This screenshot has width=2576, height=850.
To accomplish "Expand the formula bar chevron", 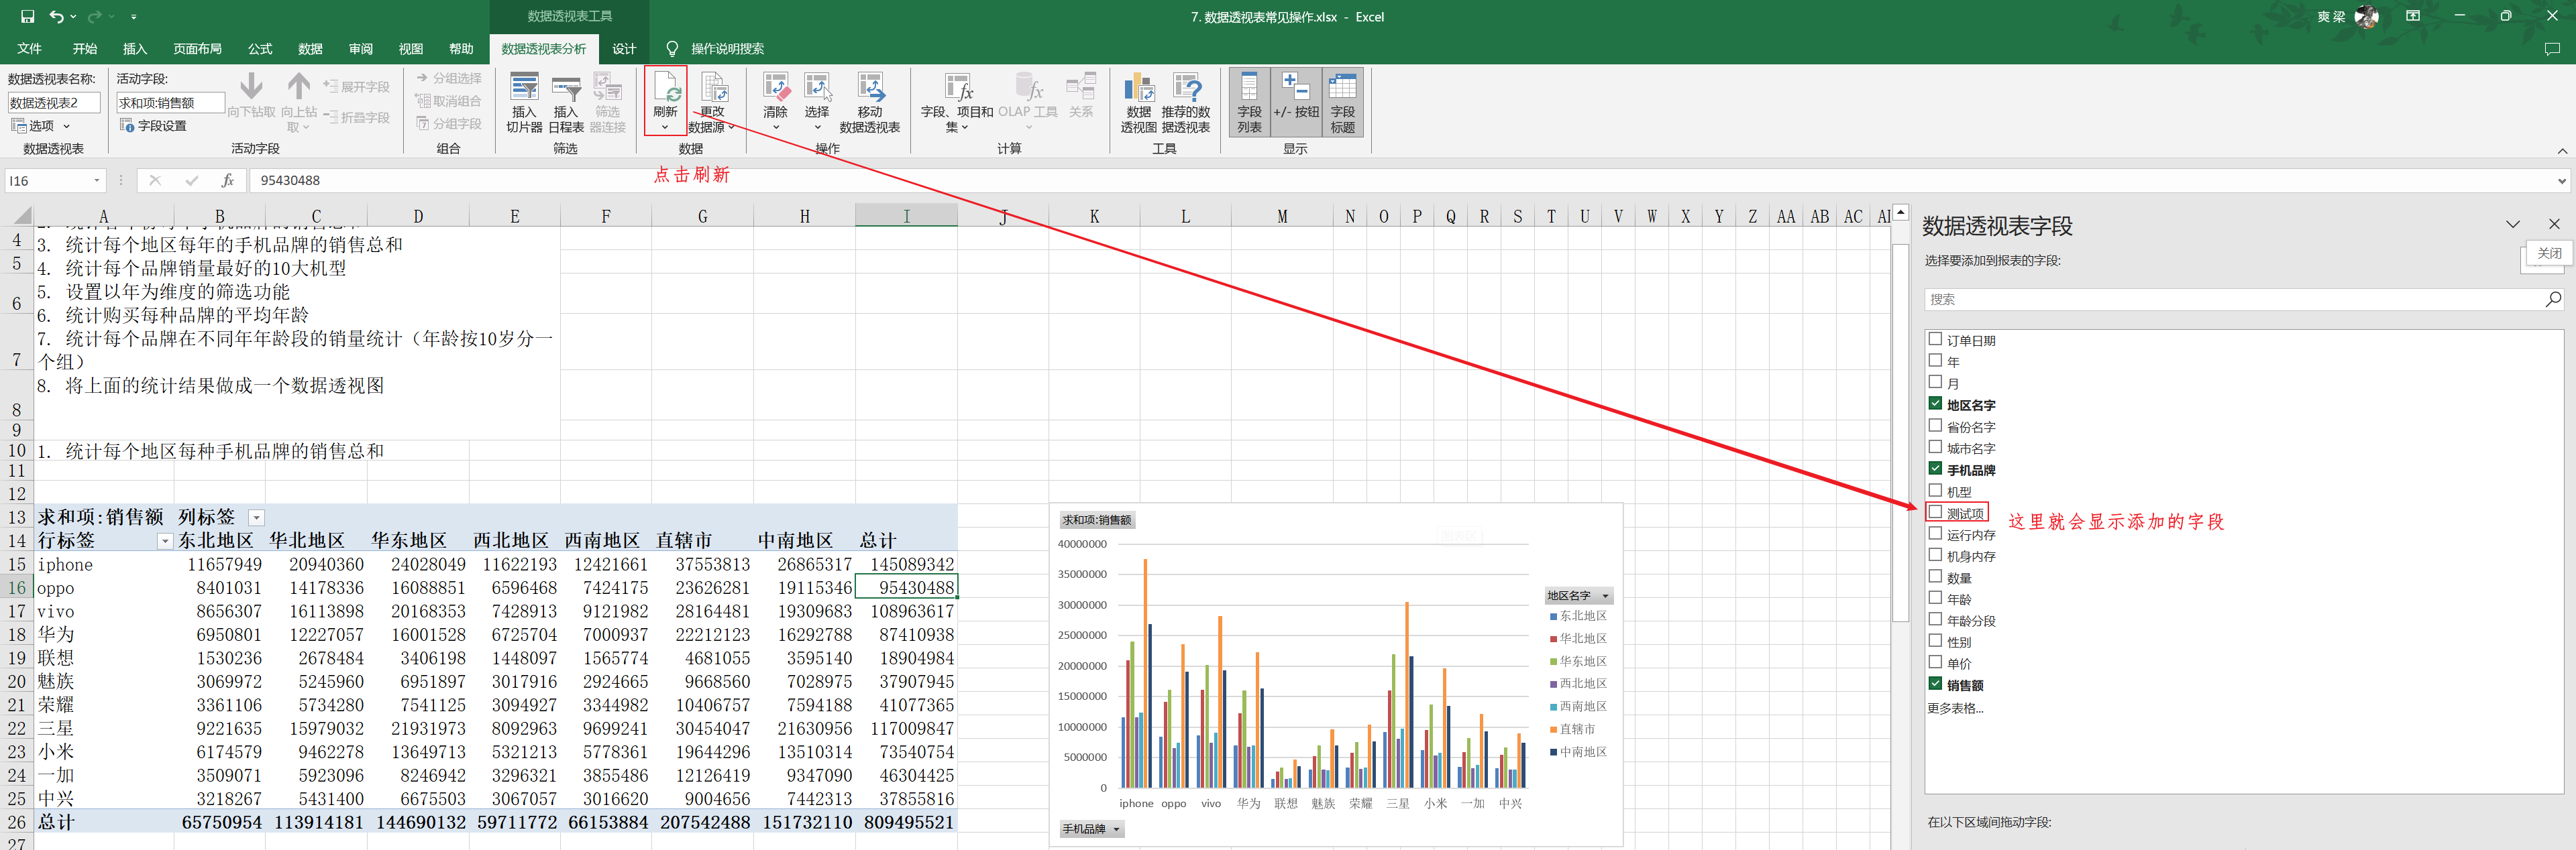I will [x=2561, y=181].
